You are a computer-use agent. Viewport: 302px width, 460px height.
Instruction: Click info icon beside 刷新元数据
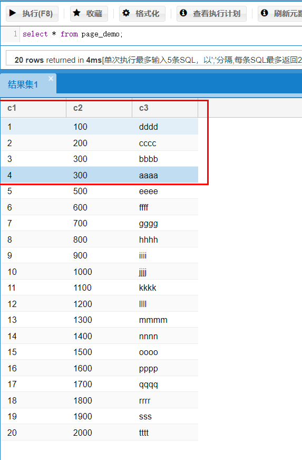click(265, 13)
